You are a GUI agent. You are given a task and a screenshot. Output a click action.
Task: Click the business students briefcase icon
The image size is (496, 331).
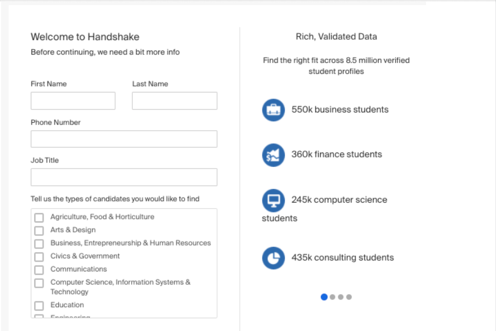[273, 110]
